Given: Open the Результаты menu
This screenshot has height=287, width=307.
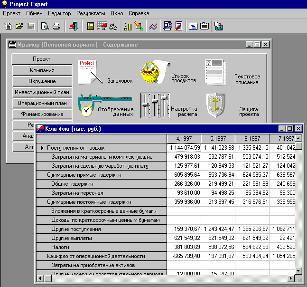Looking at the screenshot, I should point(91,13).
